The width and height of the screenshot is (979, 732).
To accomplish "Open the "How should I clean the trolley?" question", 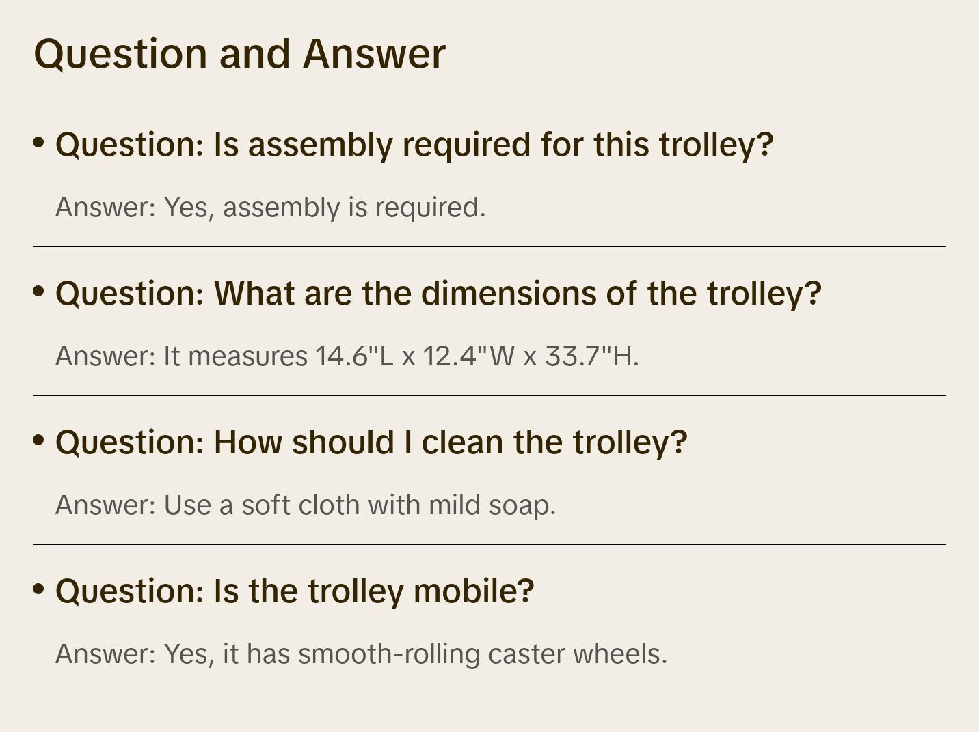I will tap(371, 442).
